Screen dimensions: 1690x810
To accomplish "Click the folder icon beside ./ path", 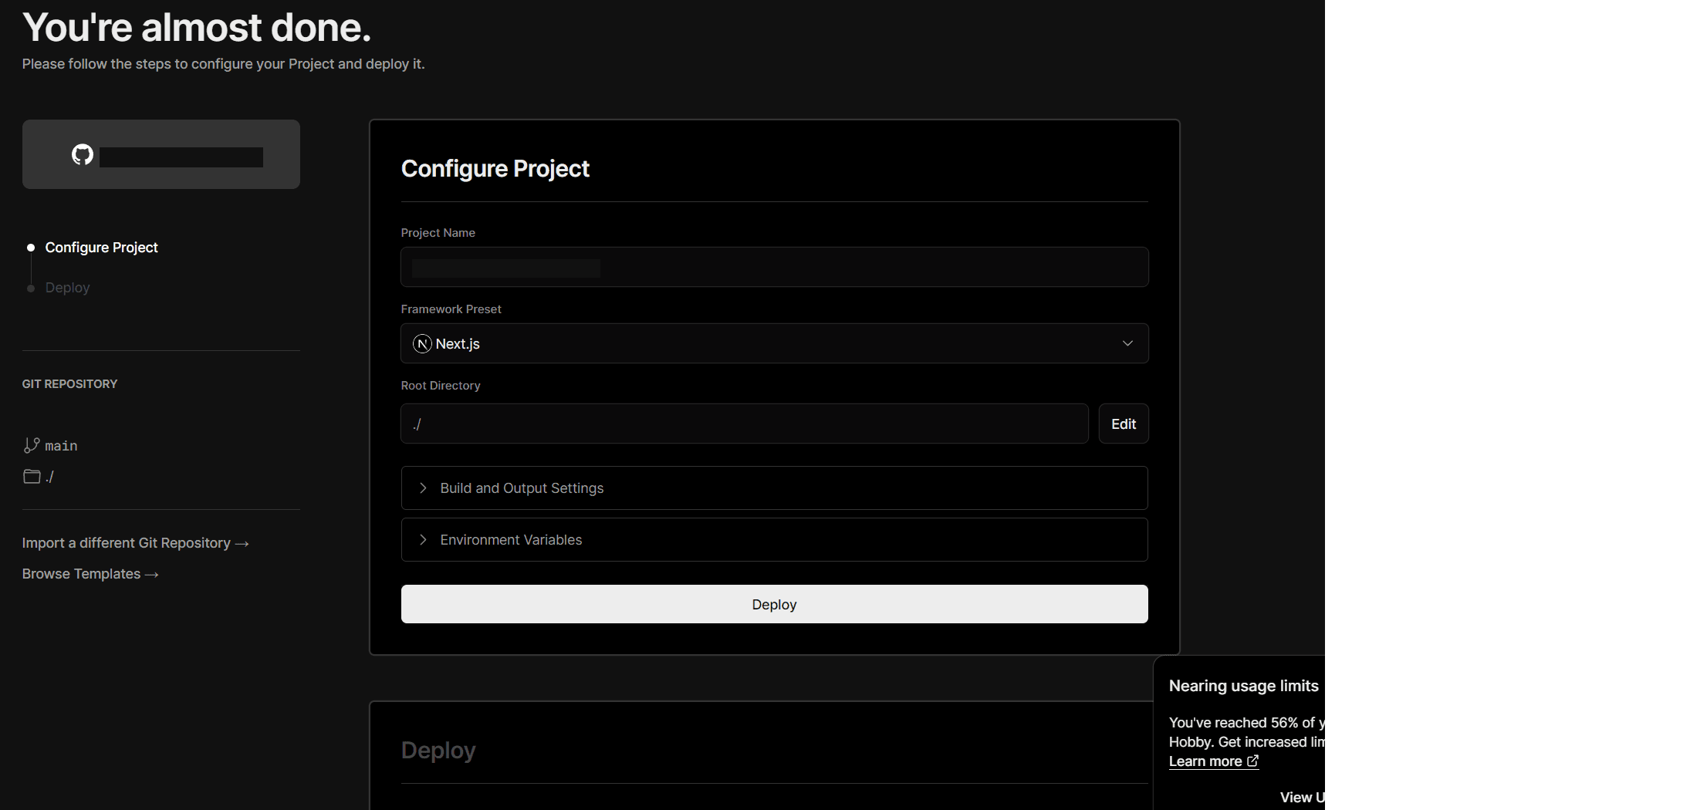I will point(31,476).
